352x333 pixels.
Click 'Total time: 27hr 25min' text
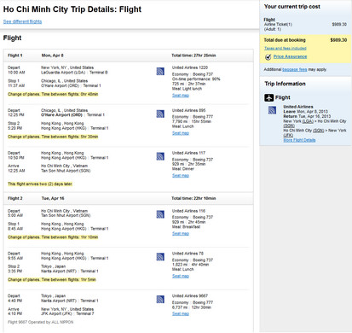pyautogui.click(x=193, y=55)
